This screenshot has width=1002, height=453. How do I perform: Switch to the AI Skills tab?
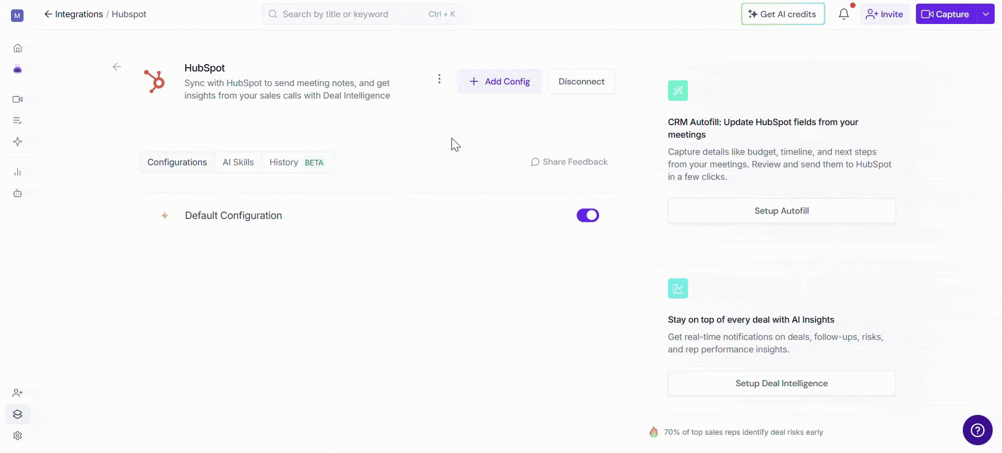click(x=238, y=162)
